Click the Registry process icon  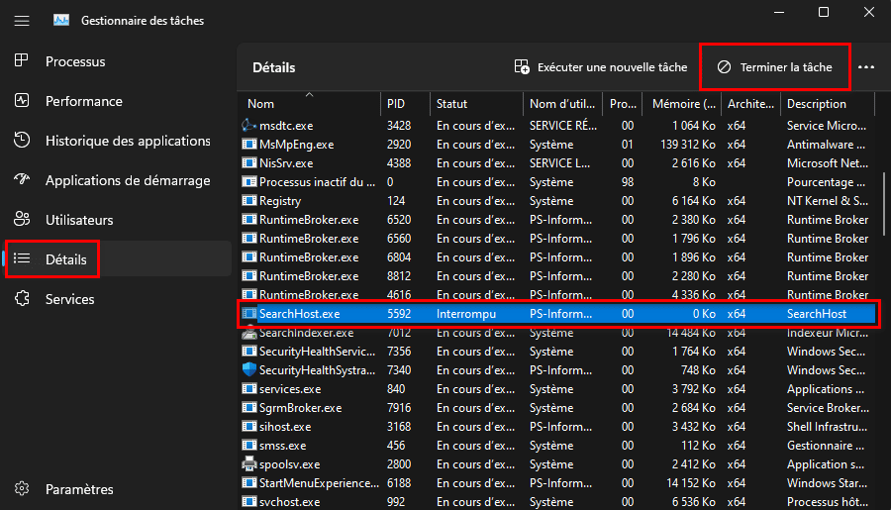pos(248,201)
